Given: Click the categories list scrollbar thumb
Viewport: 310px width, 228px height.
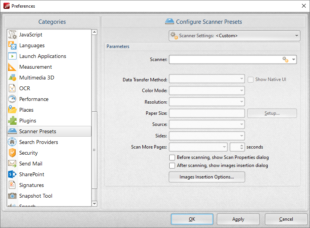Looking at the screenshot, I should click(95, 150).
